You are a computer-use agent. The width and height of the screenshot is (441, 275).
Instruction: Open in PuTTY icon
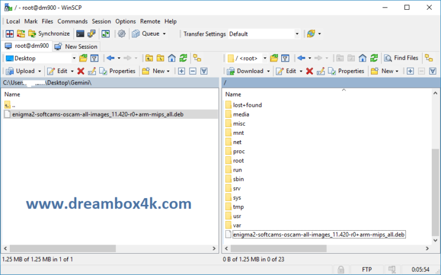coord(91,34)
